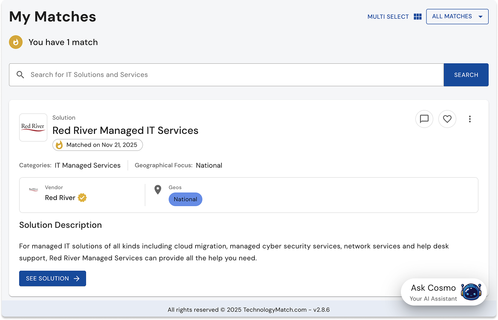This screenshot has height=320, width=498.
Task: Click the Red River solution logo
Action: pos(33,127)
